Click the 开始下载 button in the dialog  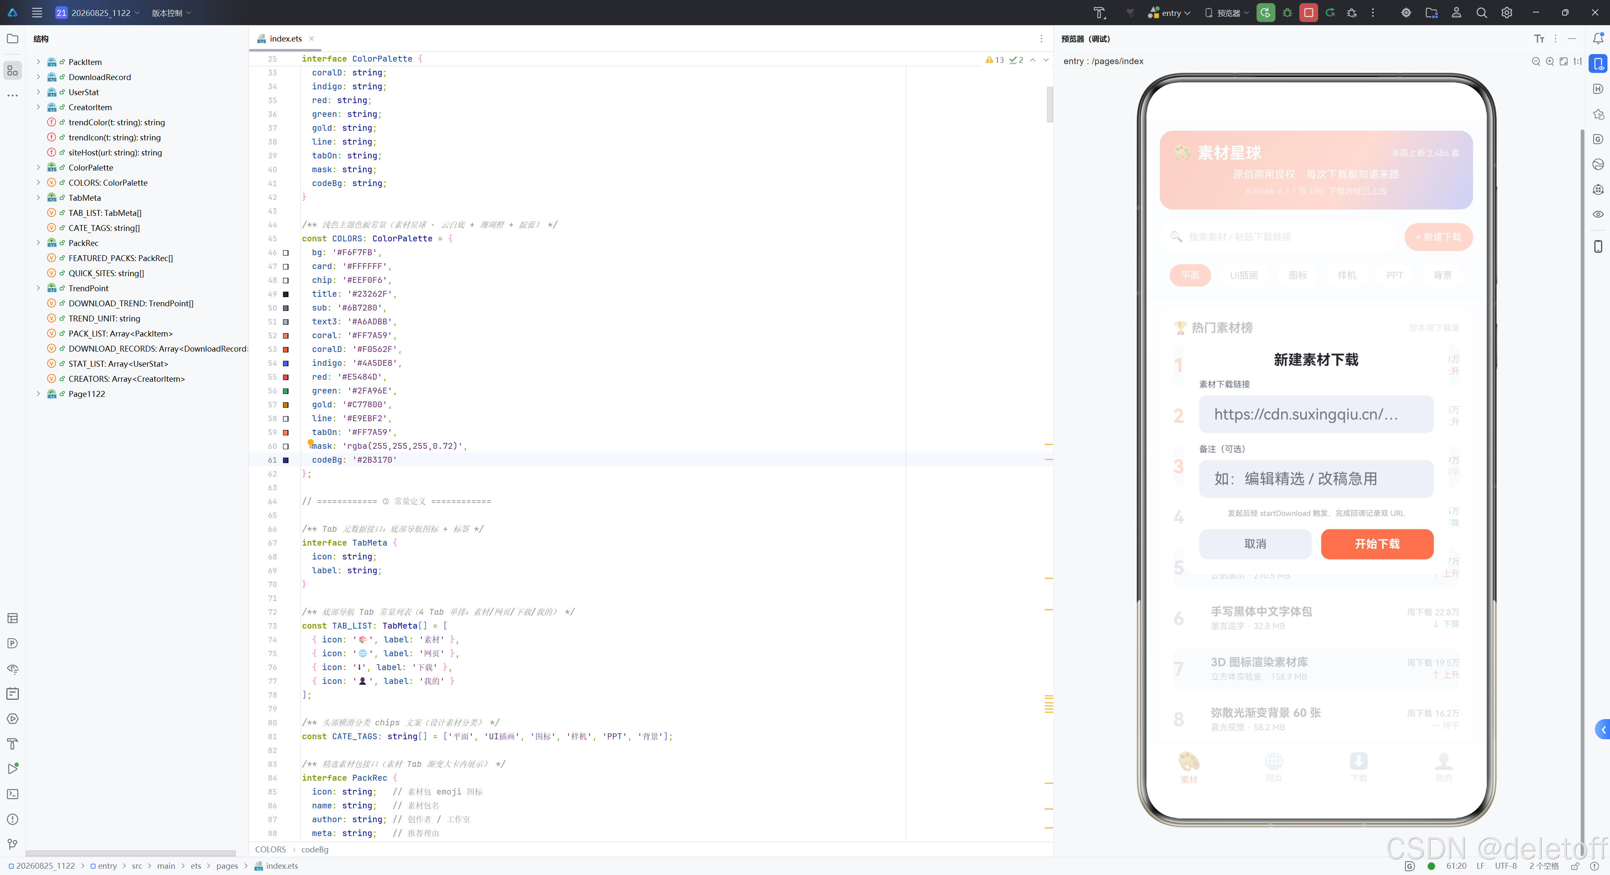tap(1377, 544)
